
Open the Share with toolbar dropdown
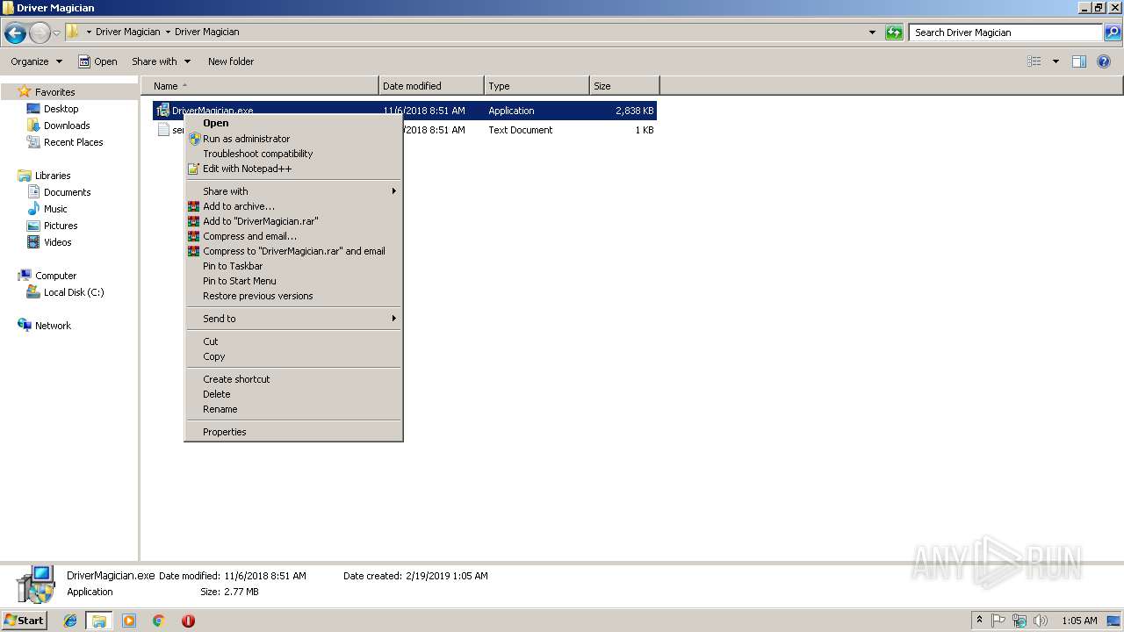162,61
